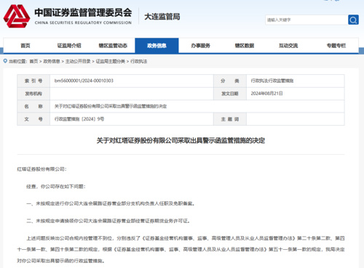364x268 pixels.
Task: Click the 分类 label cell
Action: (230, 81)
